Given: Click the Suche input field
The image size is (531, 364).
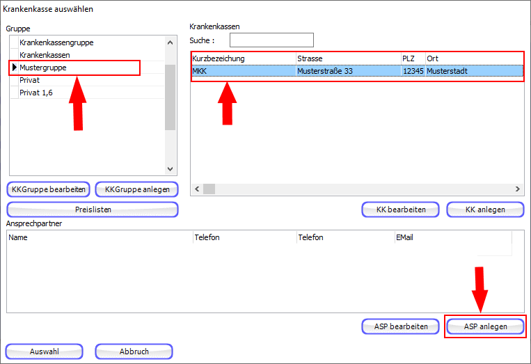Looking at the screenshot, I should [x=271, y=40].
